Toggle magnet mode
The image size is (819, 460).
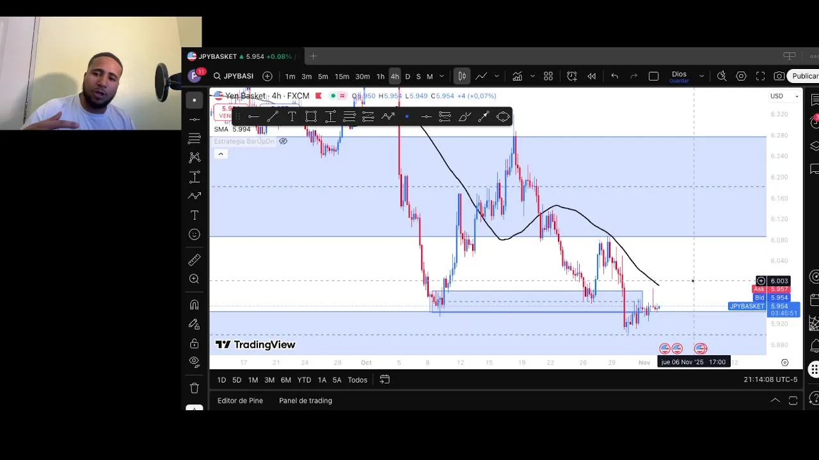click(x=195, y=305)
